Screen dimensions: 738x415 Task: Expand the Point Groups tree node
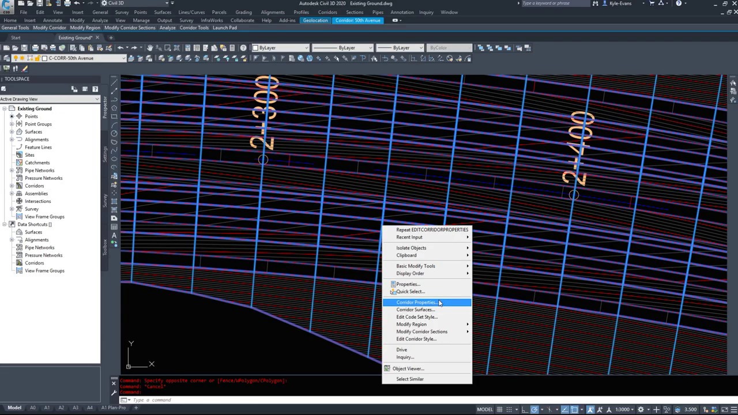coord(12,124)
